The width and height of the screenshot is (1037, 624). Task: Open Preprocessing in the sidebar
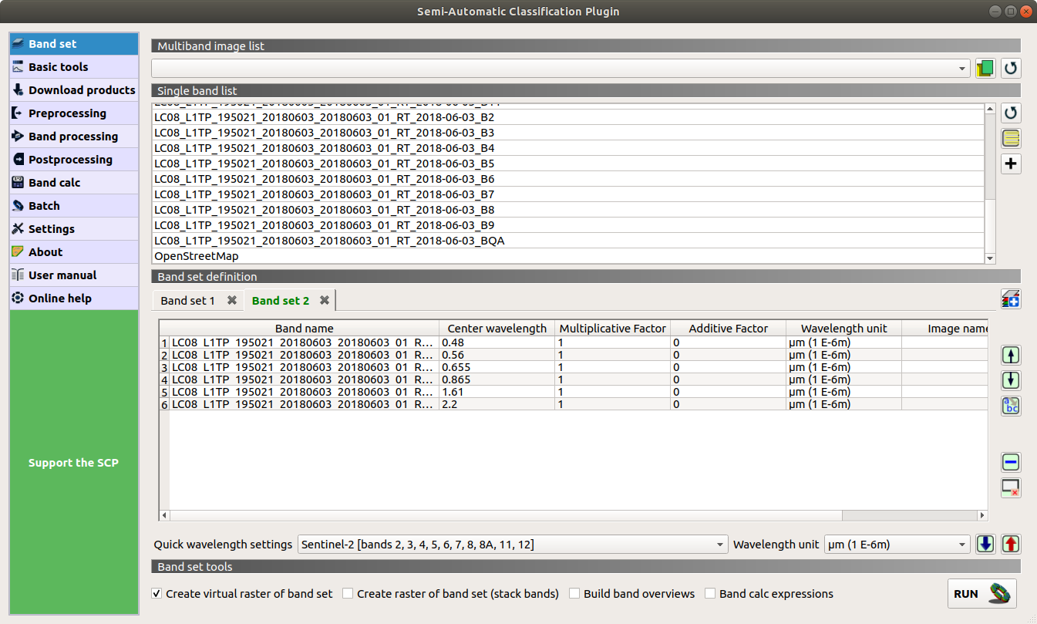point(67,113)
